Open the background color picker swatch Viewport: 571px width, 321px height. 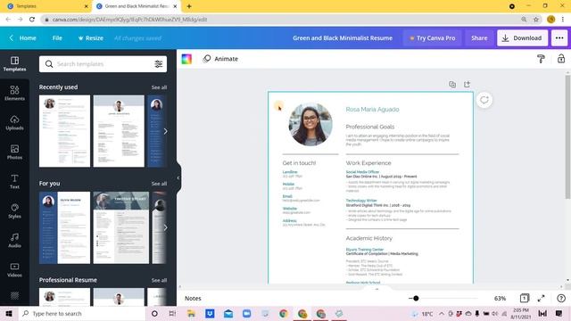coord(186,59)
